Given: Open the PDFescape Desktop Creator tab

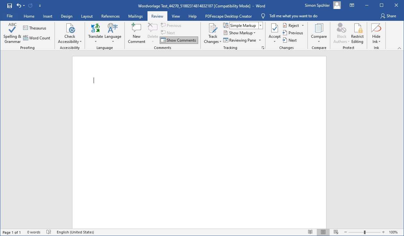Looking at the screenshot, I should [228, 16].
